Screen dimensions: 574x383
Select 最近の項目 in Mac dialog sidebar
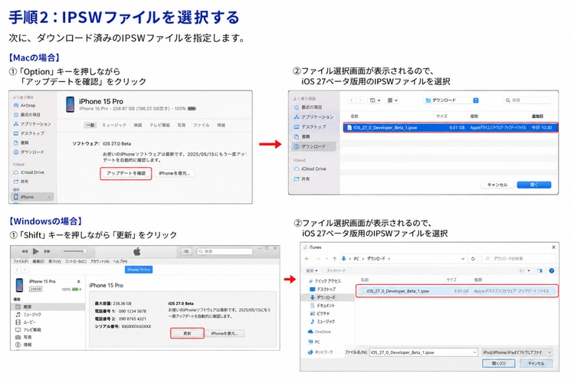pos(308,107)
